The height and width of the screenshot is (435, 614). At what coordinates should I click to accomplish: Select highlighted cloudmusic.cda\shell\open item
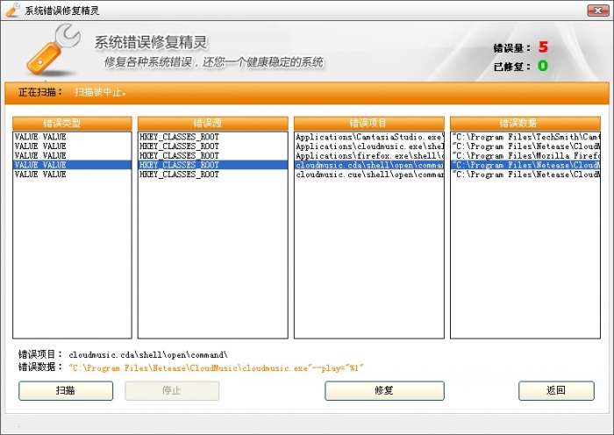point(369,165)
